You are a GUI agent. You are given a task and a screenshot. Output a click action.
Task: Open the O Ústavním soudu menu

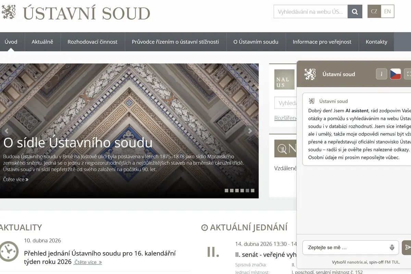(x=256, y=42)
